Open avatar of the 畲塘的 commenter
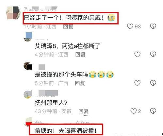The width and height of the screenshot is (163, 136). tap(29, 122)
